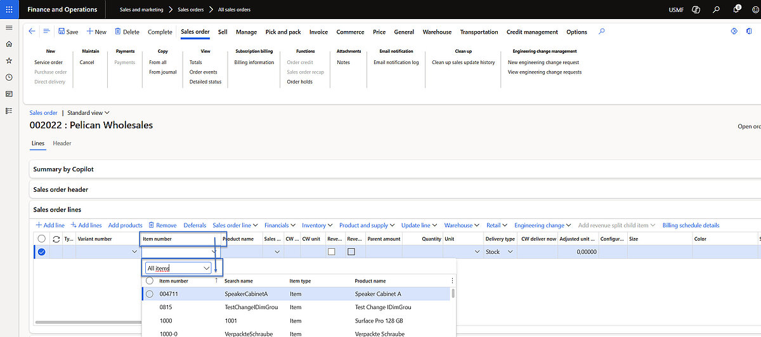Click the Add products button
This screenshot has height=337, width=761.
[125, 225]
